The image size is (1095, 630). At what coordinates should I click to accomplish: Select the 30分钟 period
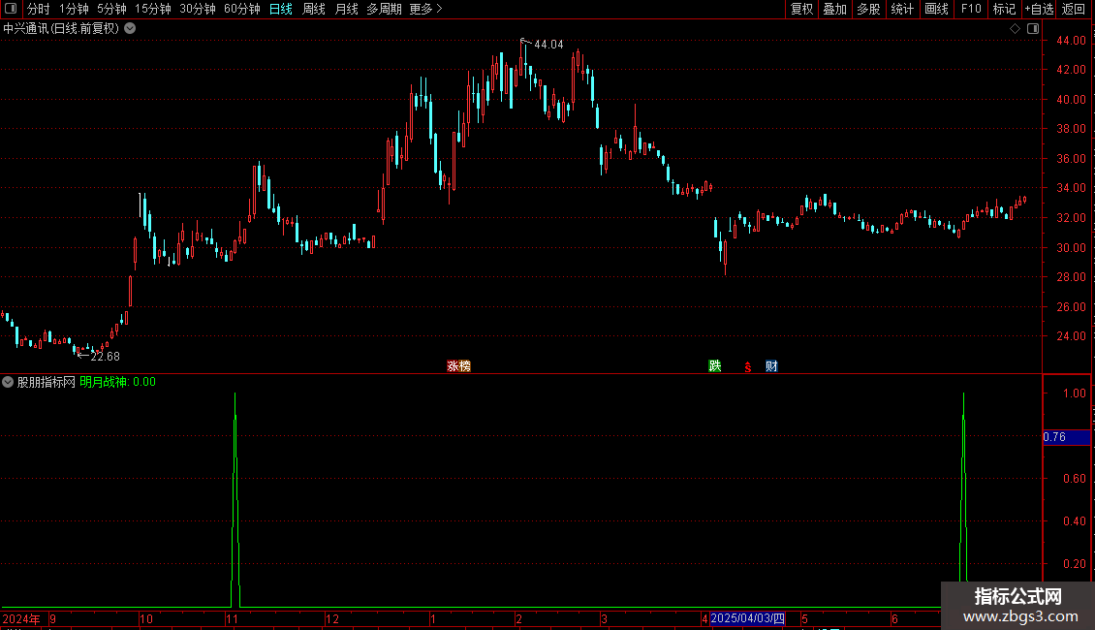198,9
